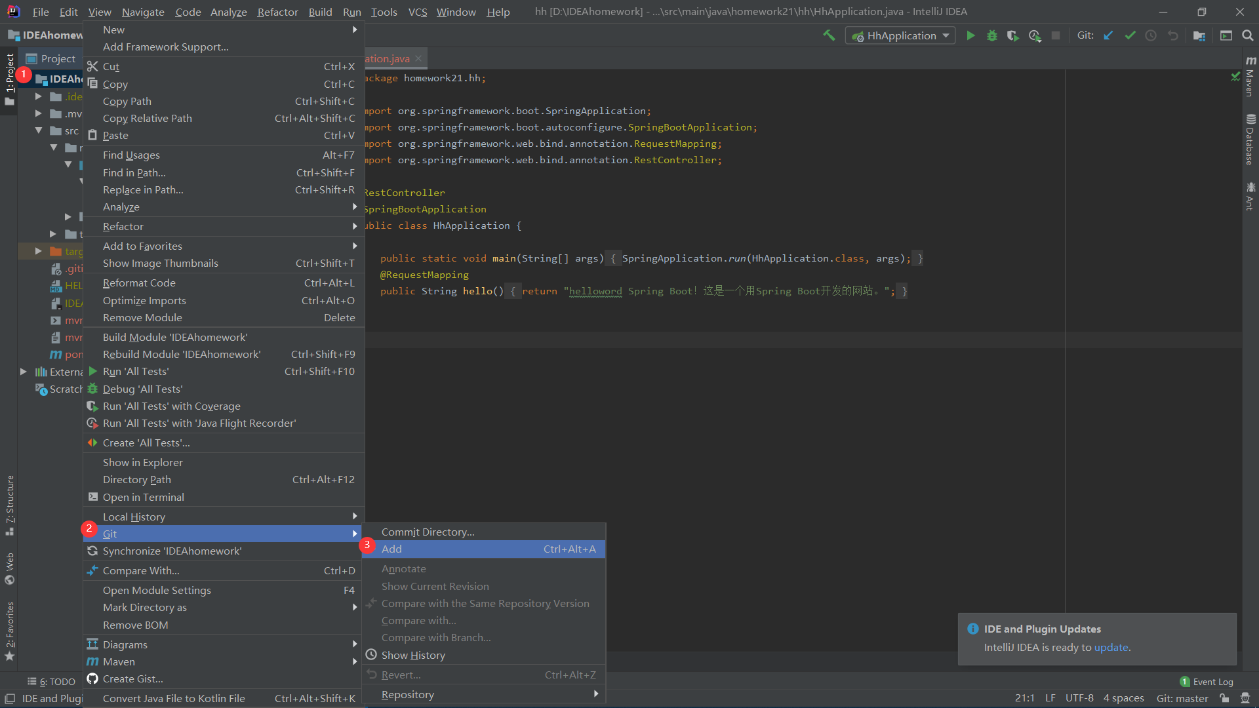Toggle the Z: Structure side panel

[10, 505]
